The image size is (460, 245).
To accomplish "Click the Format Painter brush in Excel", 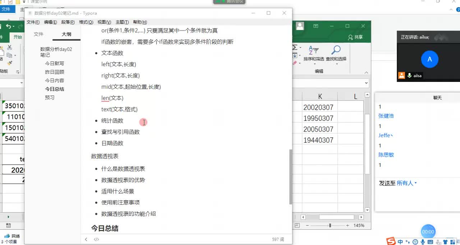I will coord(9,63).
